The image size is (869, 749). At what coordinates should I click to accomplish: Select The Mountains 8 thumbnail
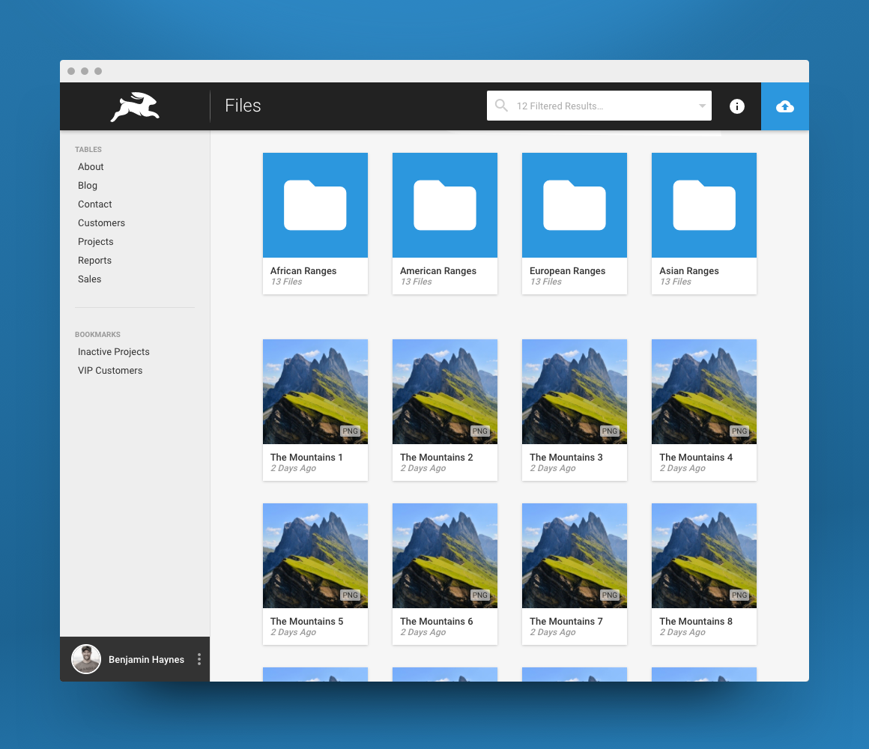pos(704,556)
